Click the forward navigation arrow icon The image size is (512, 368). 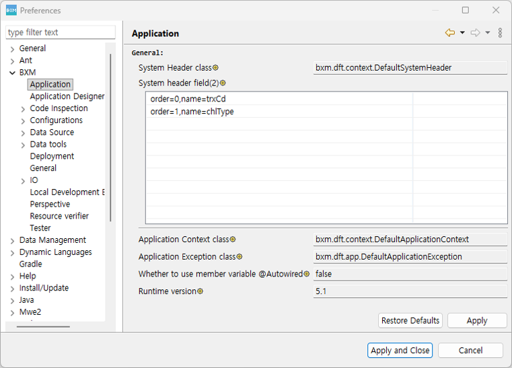click(475, 33)
